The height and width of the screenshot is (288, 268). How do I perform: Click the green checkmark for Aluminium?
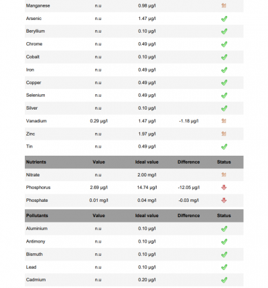[x=224, y=229]
